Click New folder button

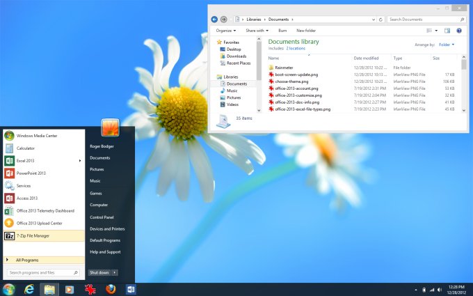click(x=306, y=31)
